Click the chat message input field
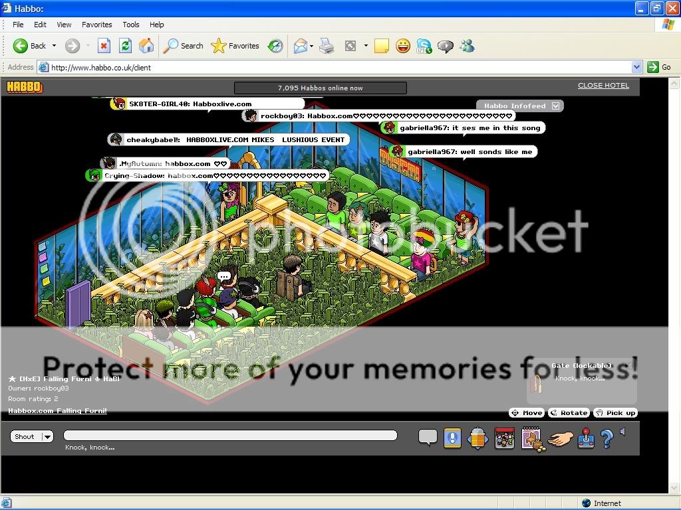Image resolution: width=681 pixels, height=510 pixels. pyautogui.click(x=230, y=436)
